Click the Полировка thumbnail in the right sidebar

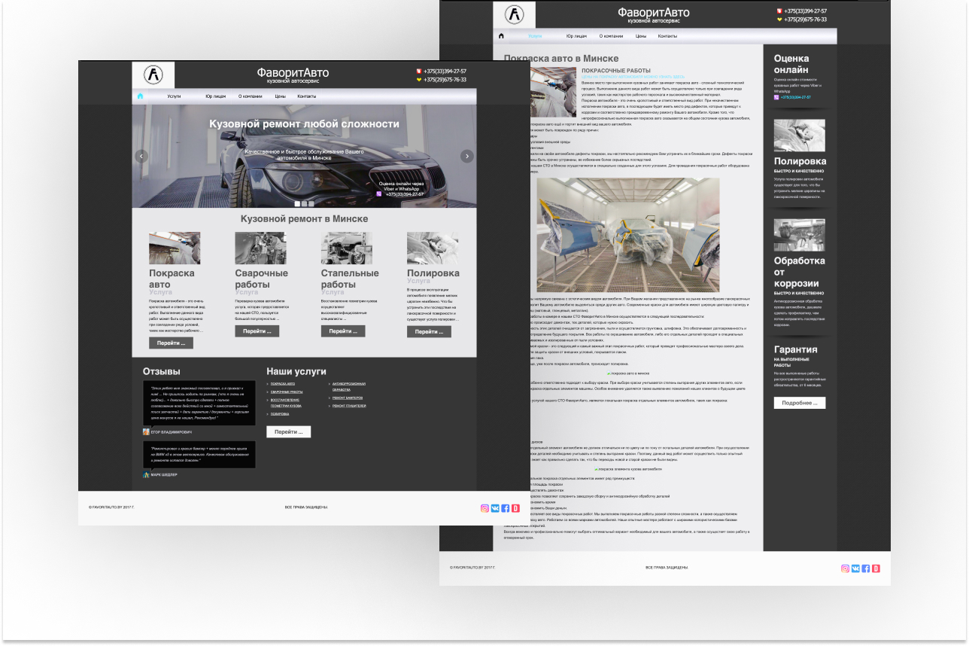(x=799, y=136)
